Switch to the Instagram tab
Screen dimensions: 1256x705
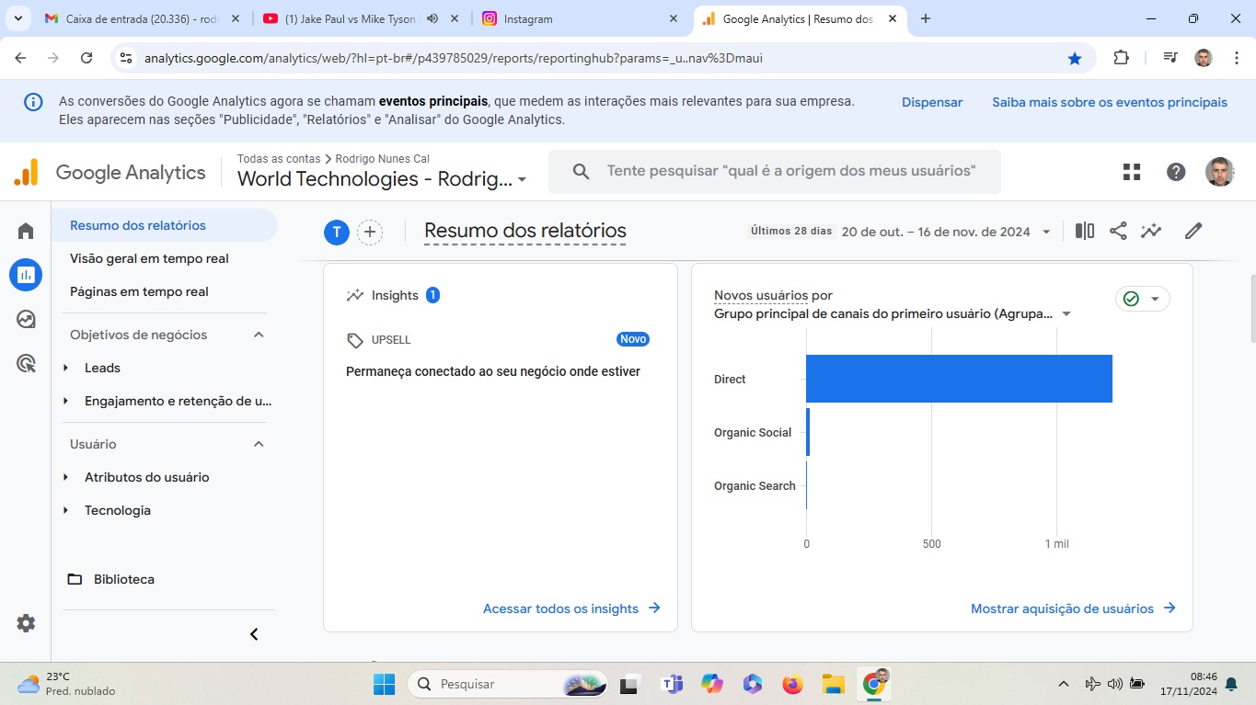click(x=580, y=18)
